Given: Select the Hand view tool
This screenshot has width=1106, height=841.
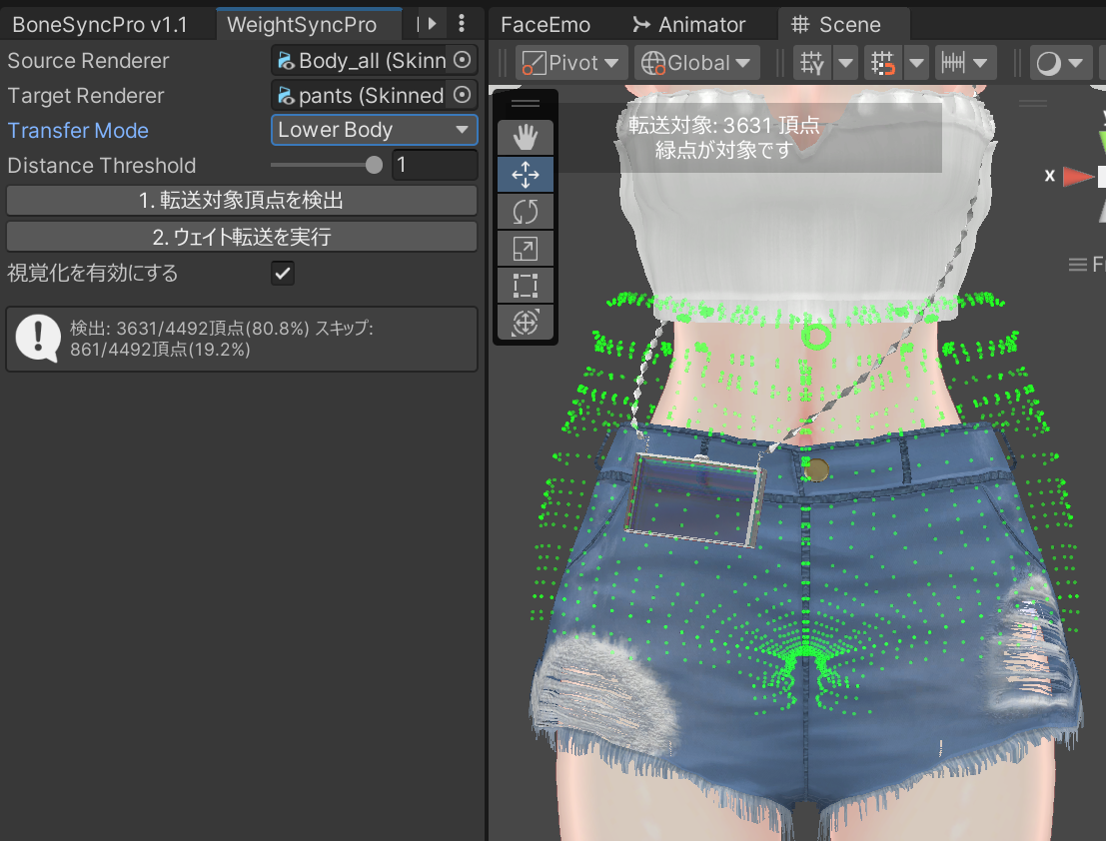Looking at the screenshot, I should pos(525,136).
